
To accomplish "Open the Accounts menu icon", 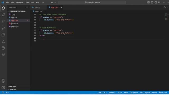I will 3,81.
